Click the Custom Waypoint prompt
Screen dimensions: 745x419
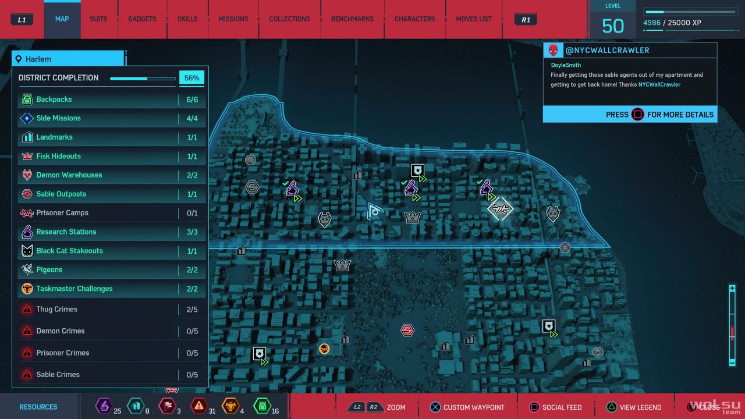click(467, 407)
